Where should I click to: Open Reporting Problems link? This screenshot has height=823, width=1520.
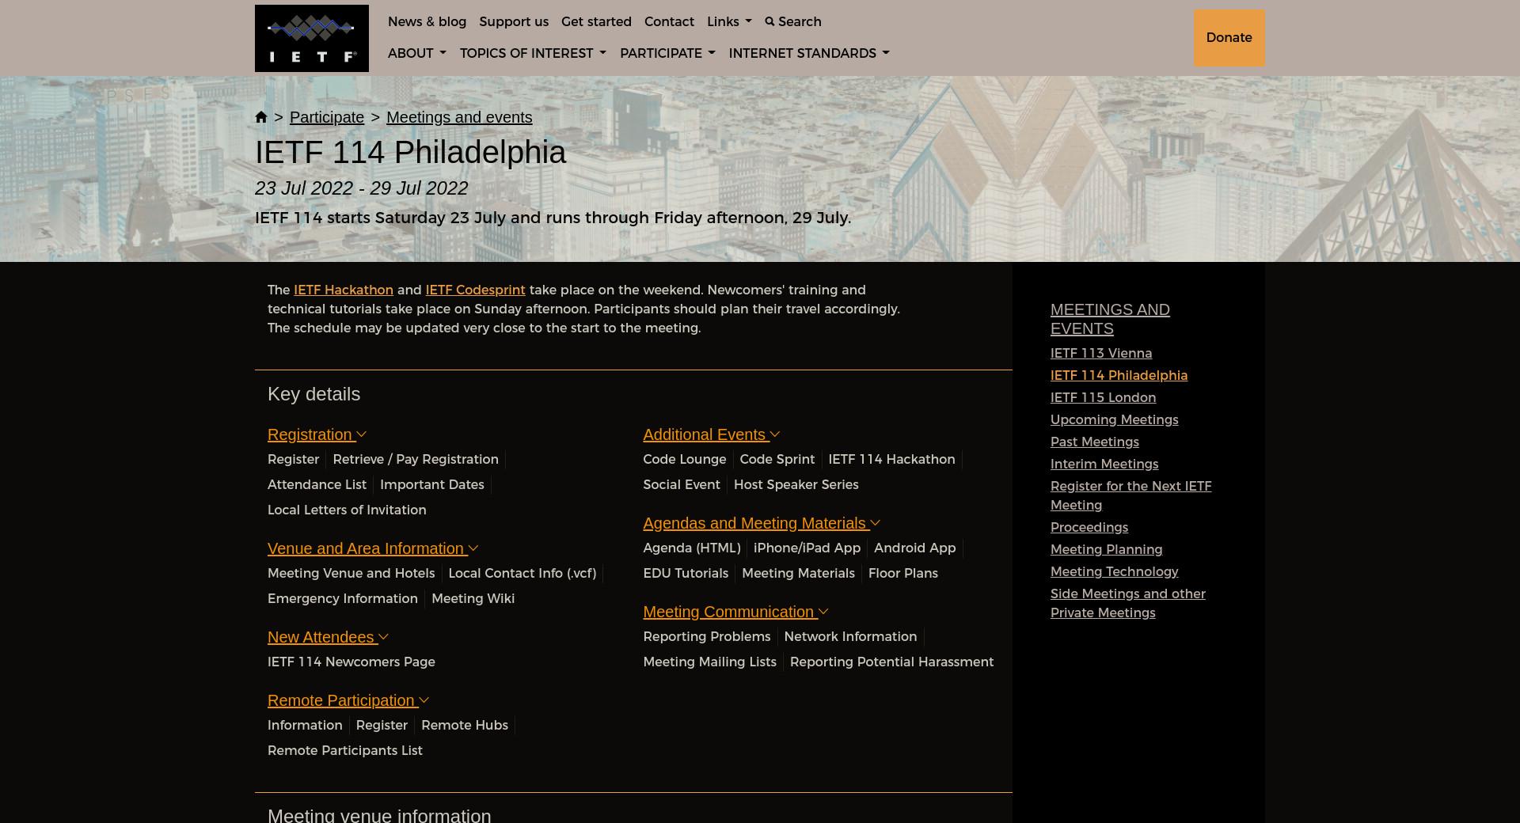coord(706,636)
